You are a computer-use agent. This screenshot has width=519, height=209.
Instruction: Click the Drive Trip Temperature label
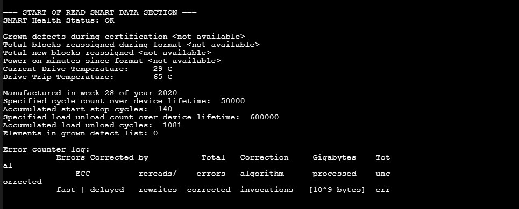58,77
